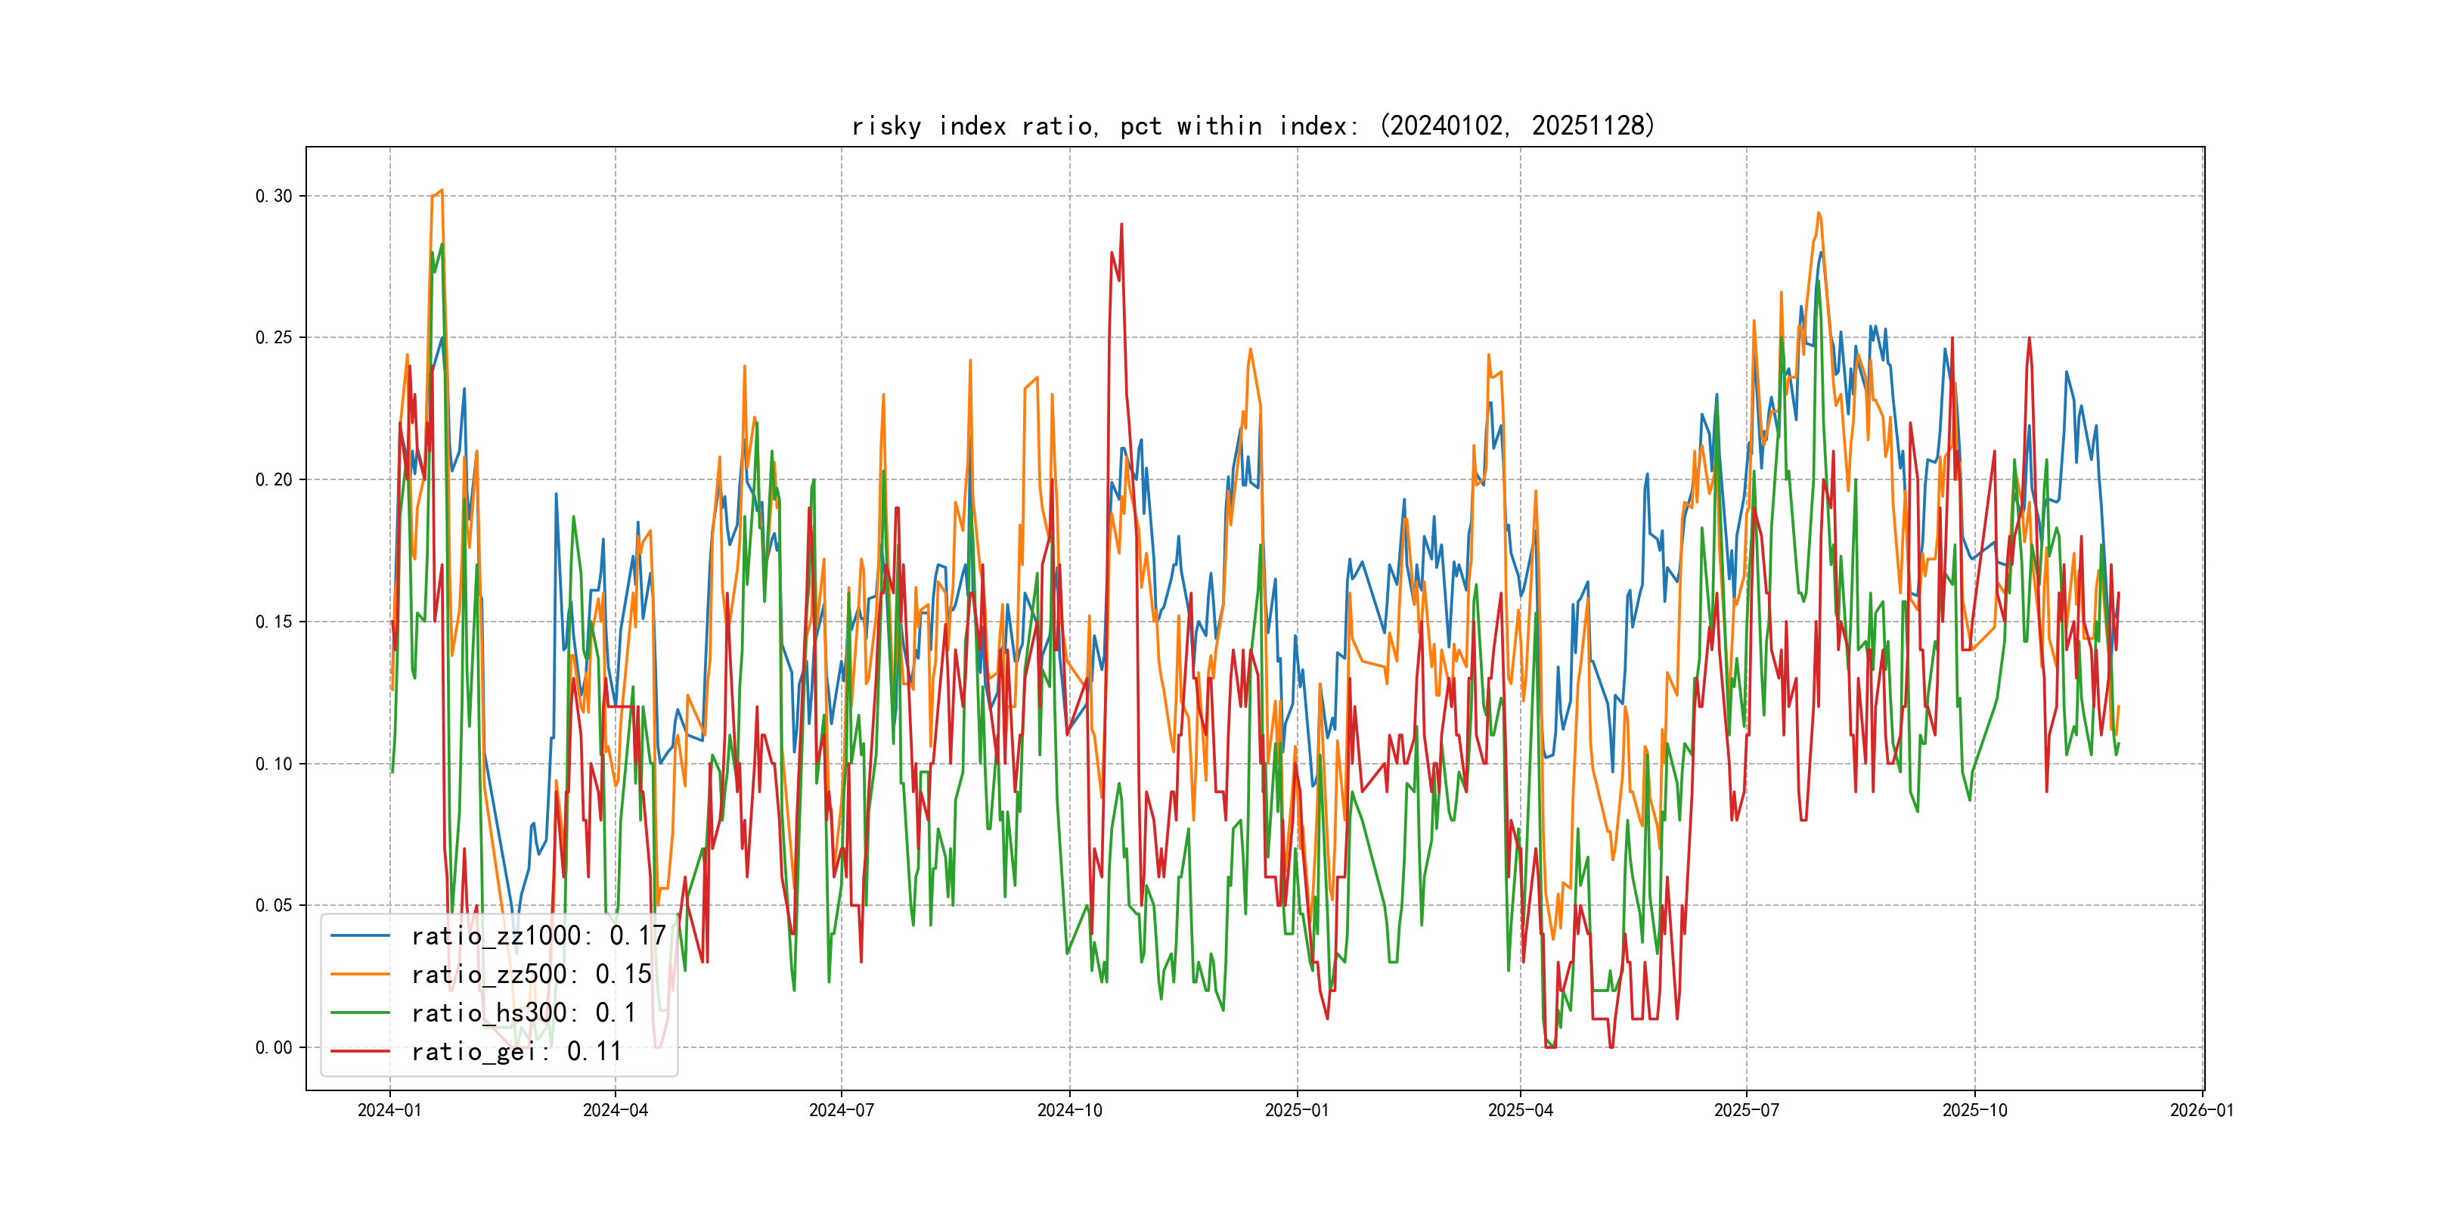Viewport: 2450px width, 1225px height.
Task: Click the orange ratio_zz500 legend line swatch
Action: 359,974
